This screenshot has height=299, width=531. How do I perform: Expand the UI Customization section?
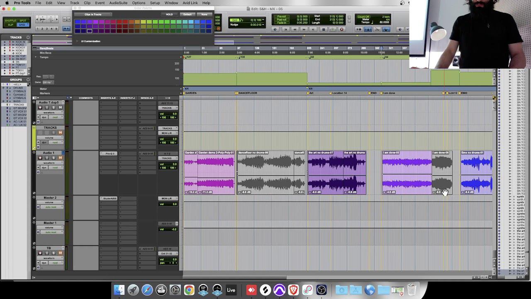click(77, 41)
